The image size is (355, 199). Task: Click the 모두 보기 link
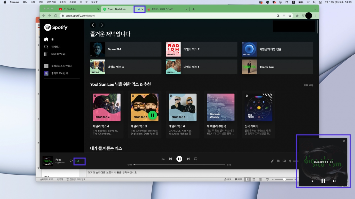(x=308, y=85)
